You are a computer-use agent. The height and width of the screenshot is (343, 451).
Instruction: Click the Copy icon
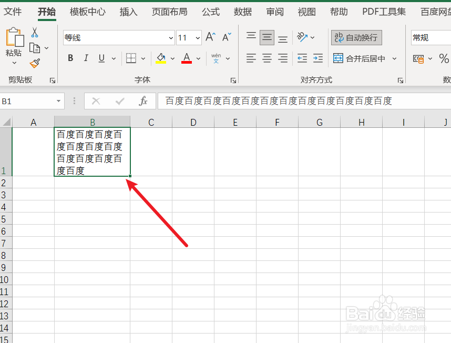coord(35,48)
